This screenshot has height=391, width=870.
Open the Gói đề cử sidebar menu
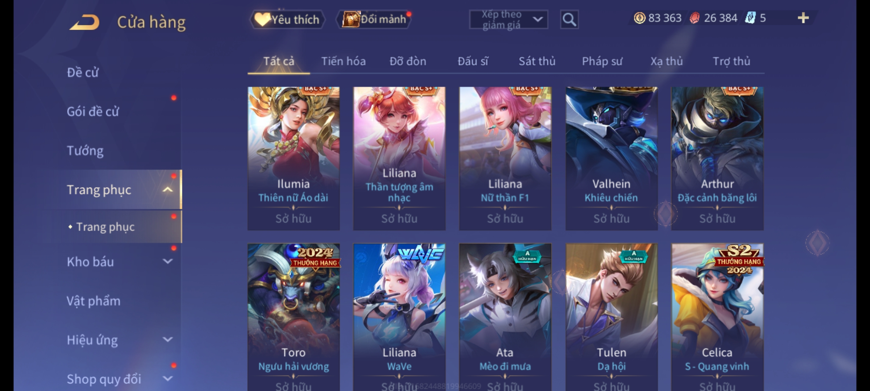[x=93, y=112]
